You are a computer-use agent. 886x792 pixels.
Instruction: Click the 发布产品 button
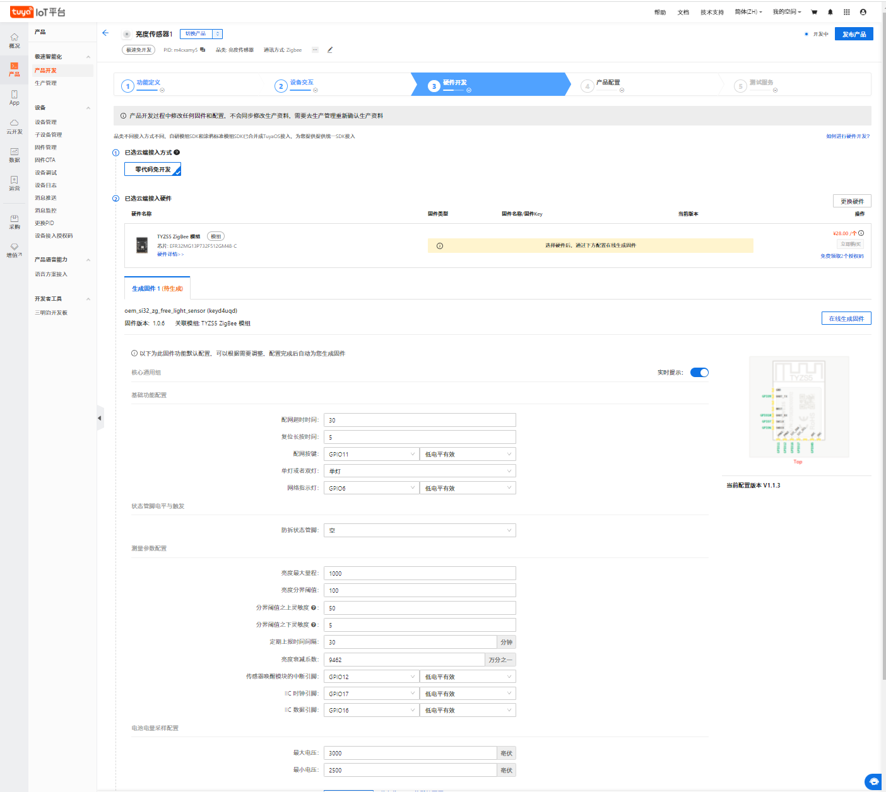point(853,34)
